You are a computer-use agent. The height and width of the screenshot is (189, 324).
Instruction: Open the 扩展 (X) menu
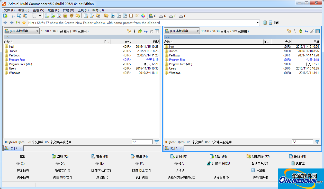(68, 10)
